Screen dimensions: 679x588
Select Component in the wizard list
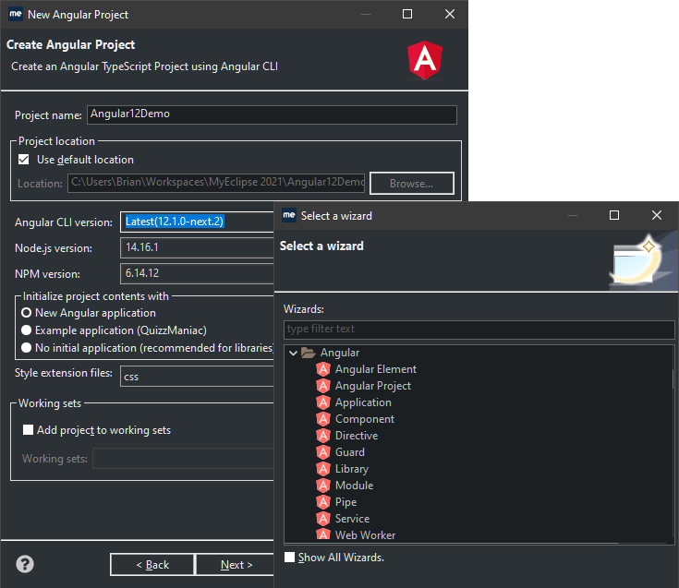(365, 419)
